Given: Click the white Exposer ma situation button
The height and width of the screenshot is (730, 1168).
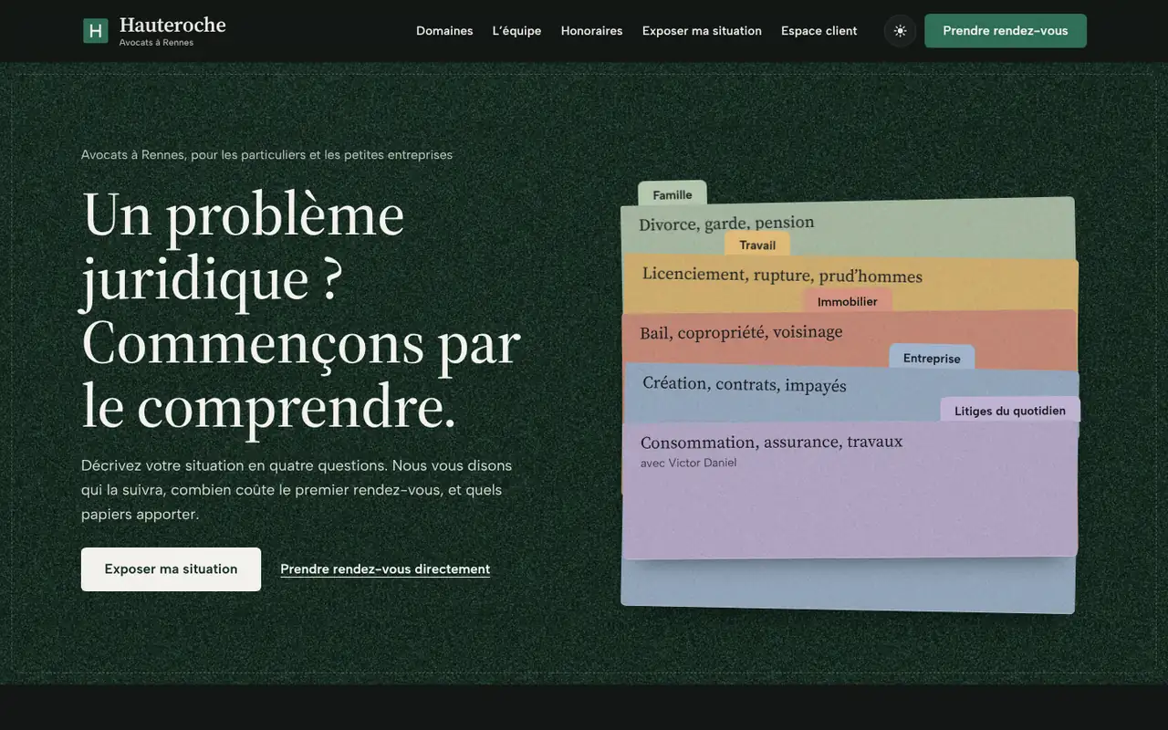Looking at the screenshot, I should click(x=171, y=569).
